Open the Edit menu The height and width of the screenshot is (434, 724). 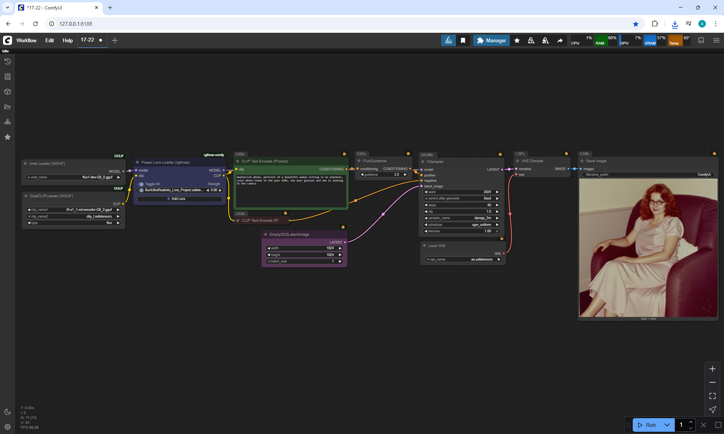click(49, 40)
